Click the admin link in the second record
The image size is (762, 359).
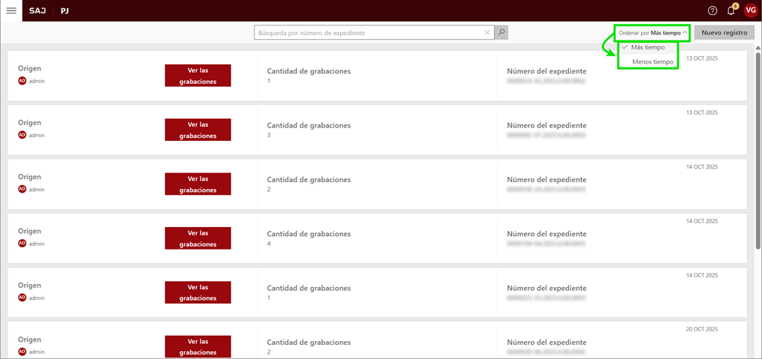[37, 136]
